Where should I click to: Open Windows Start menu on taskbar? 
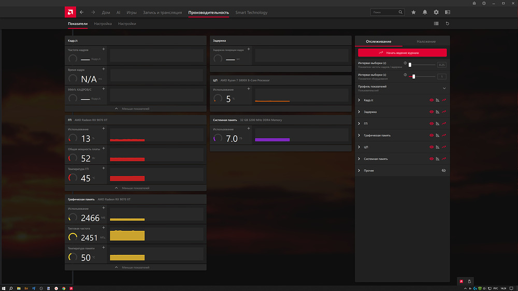tap(4, 288)
